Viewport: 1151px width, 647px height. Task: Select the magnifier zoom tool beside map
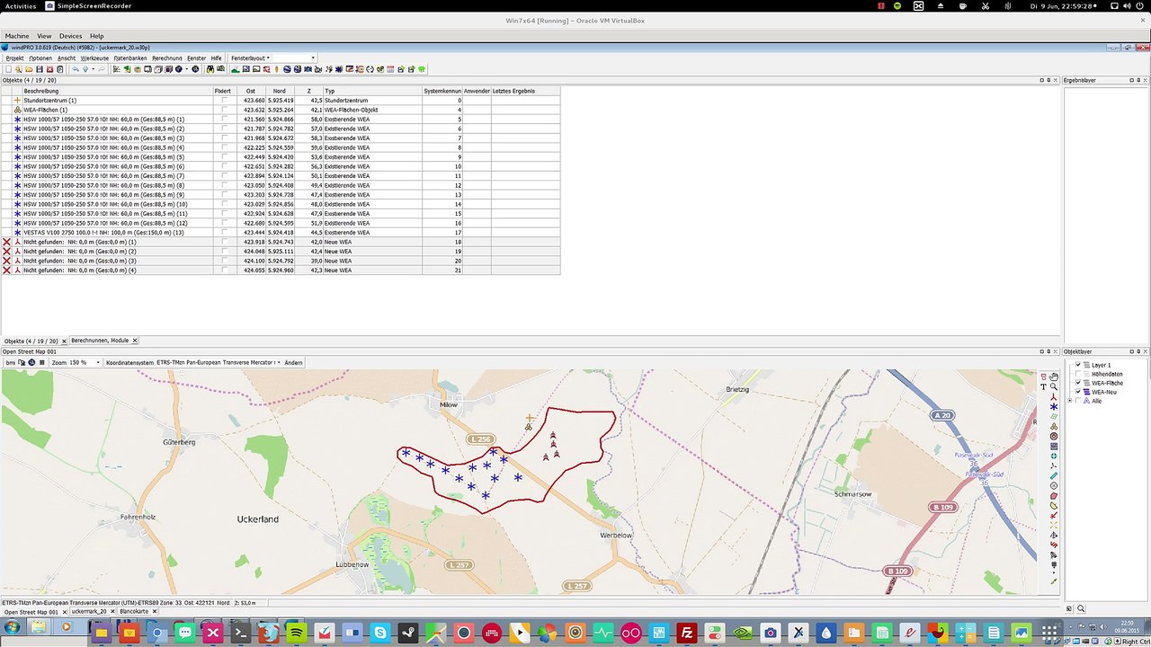(1054, 386)
